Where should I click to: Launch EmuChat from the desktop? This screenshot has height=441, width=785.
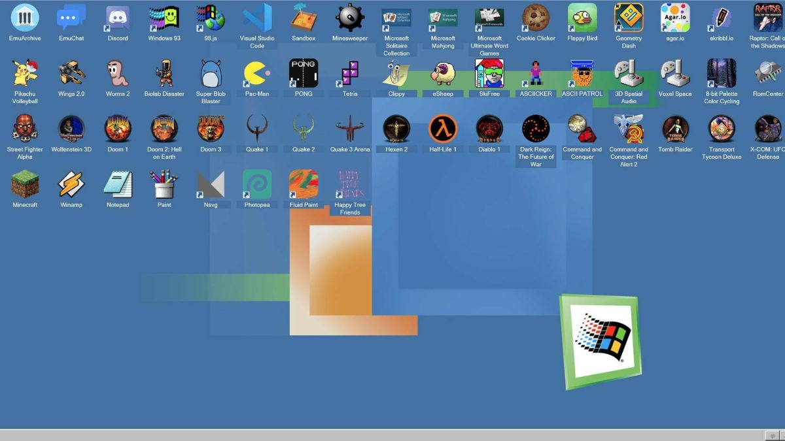[x=71, y=18]
